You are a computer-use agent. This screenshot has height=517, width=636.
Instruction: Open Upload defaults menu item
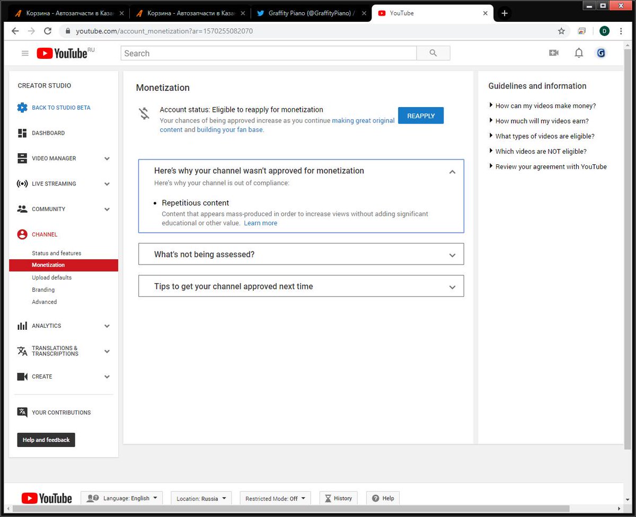coord(51,278)
